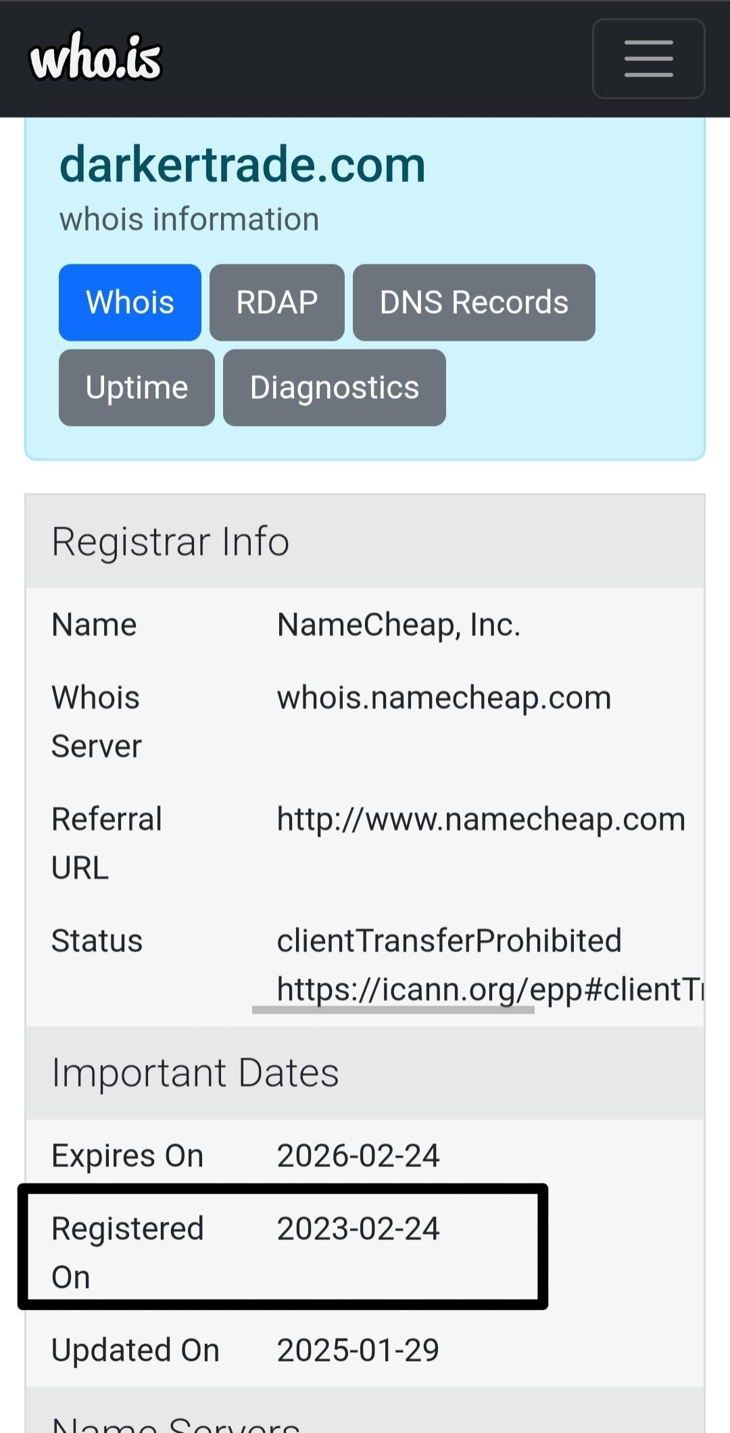This screenshot has width=730, height=1433.
Task: Click the NameCheap, Inc. registrar name
Action: click(399, 625)
